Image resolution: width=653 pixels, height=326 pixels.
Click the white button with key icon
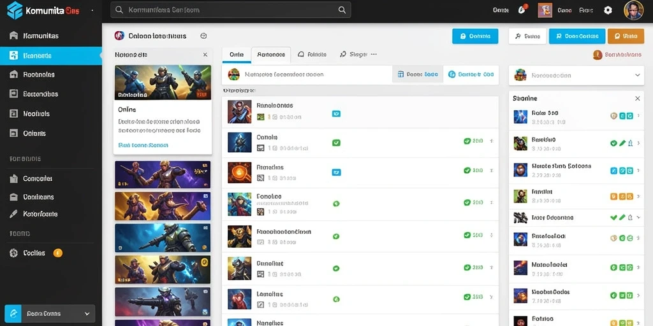click(x=527, y=36)
